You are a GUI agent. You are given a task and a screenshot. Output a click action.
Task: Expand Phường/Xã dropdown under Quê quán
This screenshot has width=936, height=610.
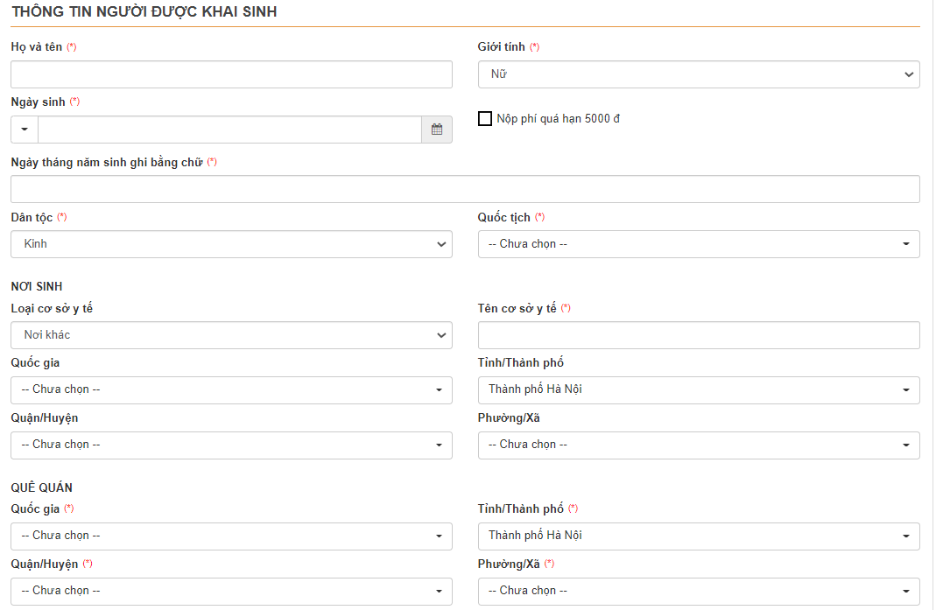(698, 591)
